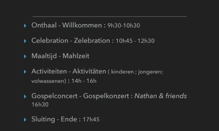Click the Celebration - Zelebration text
The image size is (219, 131).
tap(71, 41)
